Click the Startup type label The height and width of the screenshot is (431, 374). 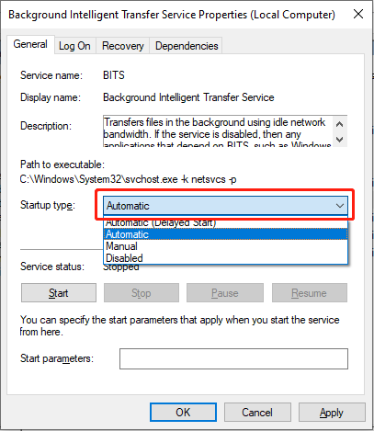[48, 205]
